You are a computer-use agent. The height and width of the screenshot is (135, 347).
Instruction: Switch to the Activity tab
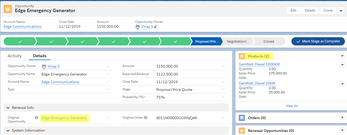[15, 56]
